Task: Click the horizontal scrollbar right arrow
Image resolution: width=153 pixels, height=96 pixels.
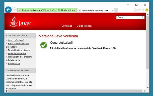Action: click(x=144, y=91)
